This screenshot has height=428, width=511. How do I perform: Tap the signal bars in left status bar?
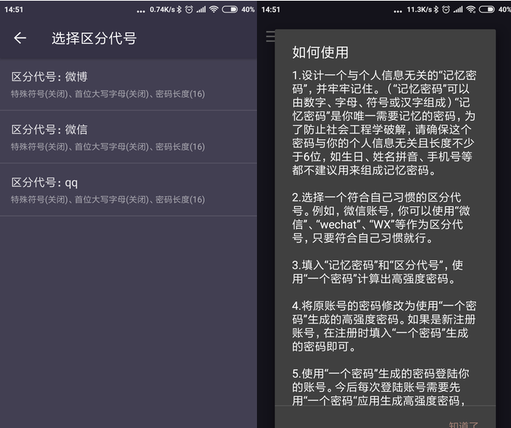click(x=201, y=10)
